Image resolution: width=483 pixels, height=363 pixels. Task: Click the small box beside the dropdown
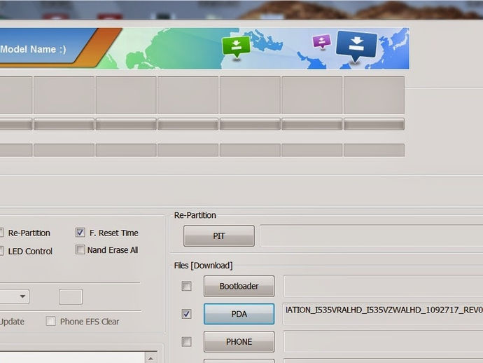click(71, 296)
